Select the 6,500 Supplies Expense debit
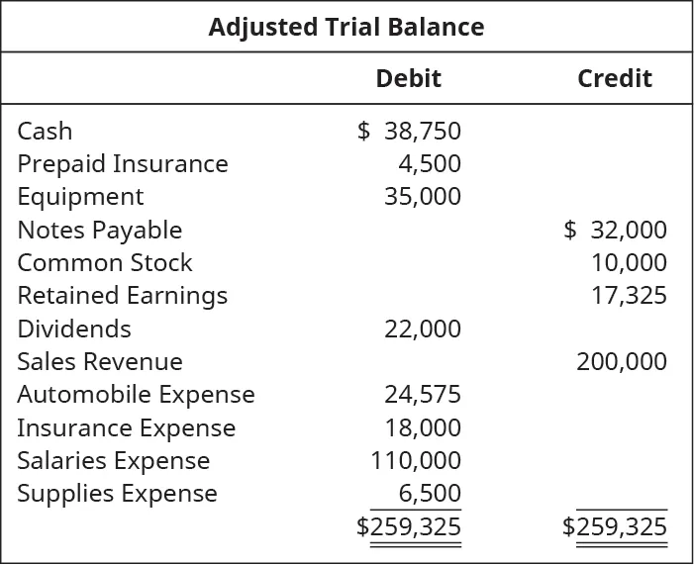The image size is (694, 565). 430,494
